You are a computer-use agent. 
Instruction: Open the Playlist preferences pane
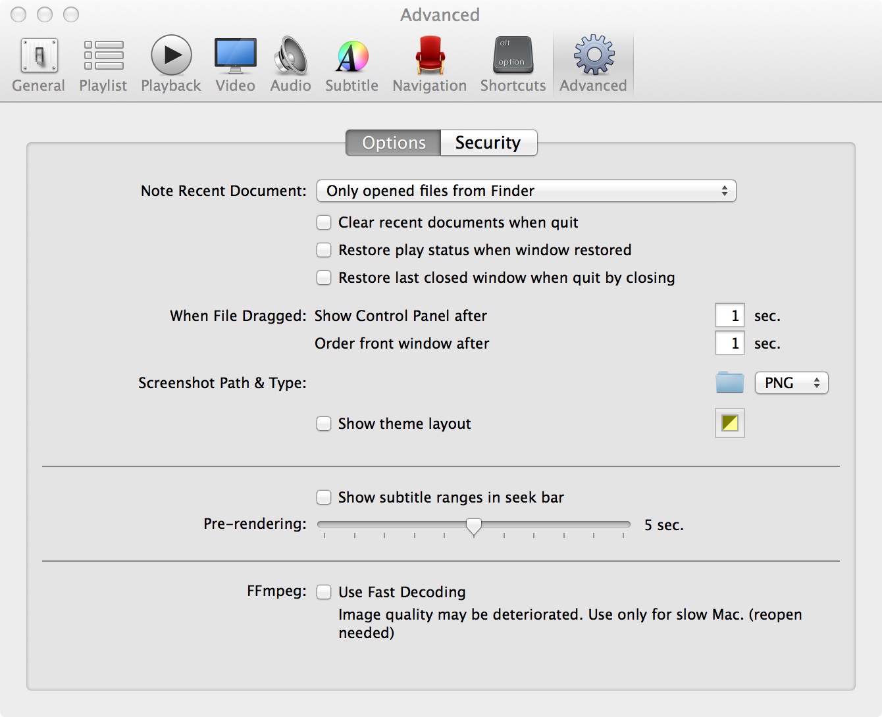click(x=103, y=64)
